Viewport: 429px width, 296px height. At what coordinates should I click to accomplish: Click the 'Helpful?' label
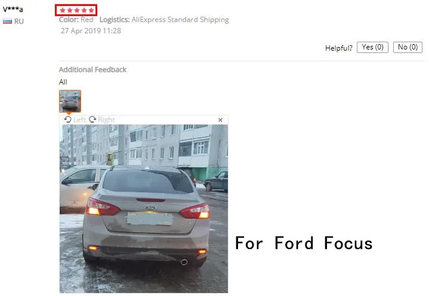[x=339, y=48]
